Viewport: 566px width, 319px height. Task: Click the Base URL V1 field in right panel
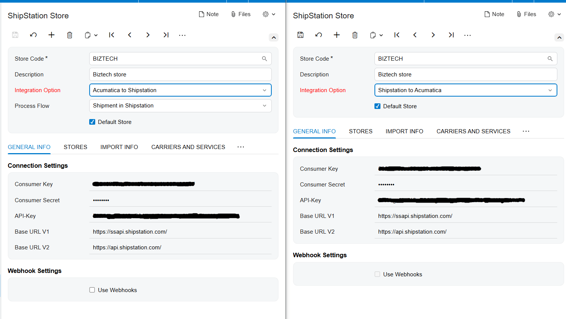point(466,216)
